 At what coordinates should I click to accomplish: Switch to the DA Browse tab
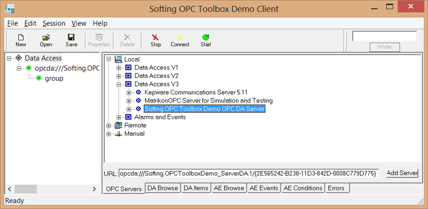(x=163, y=188)
